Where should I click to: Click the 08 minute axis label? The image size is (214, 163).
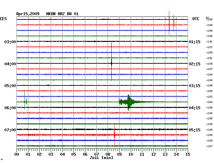[108, 154]
